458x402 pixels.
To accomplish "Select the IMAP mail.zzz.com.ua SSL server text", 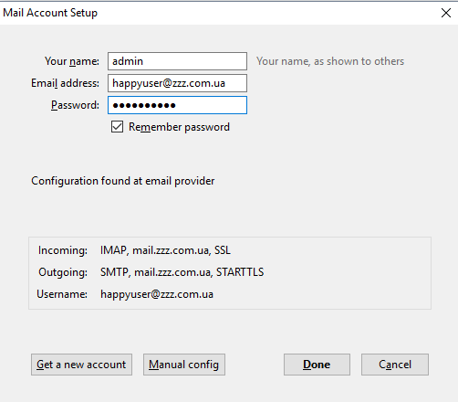I will point(165,250).
